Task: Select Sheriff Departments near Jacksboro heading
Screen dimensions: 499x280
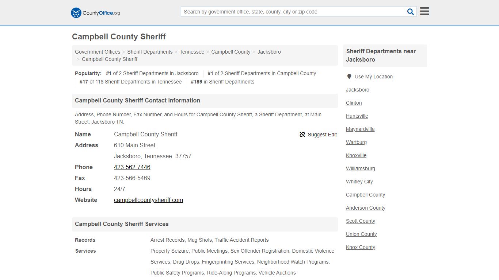Action: coord(381,55)
